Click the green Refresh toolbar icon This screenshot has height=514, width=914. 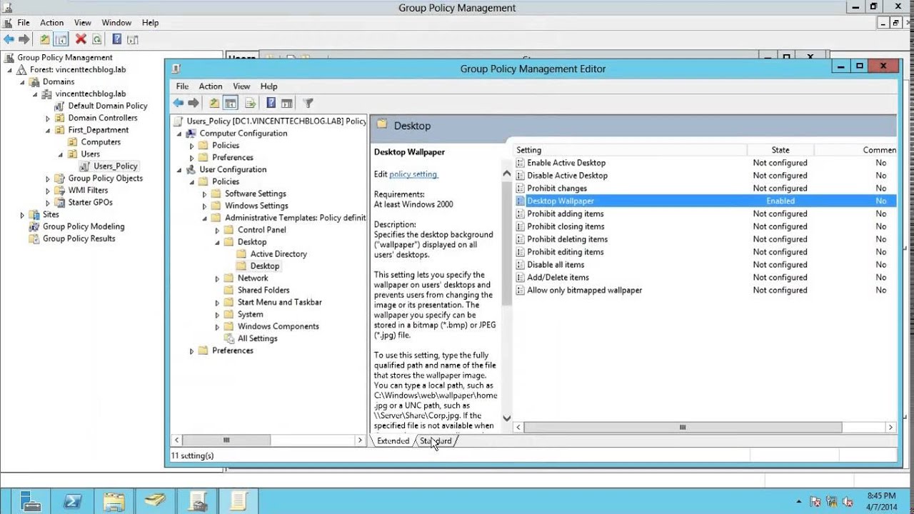click(97, 40)
